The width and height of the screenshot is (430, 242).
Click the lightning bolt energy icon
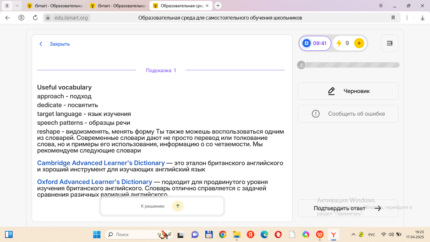(x=339, y=43)
